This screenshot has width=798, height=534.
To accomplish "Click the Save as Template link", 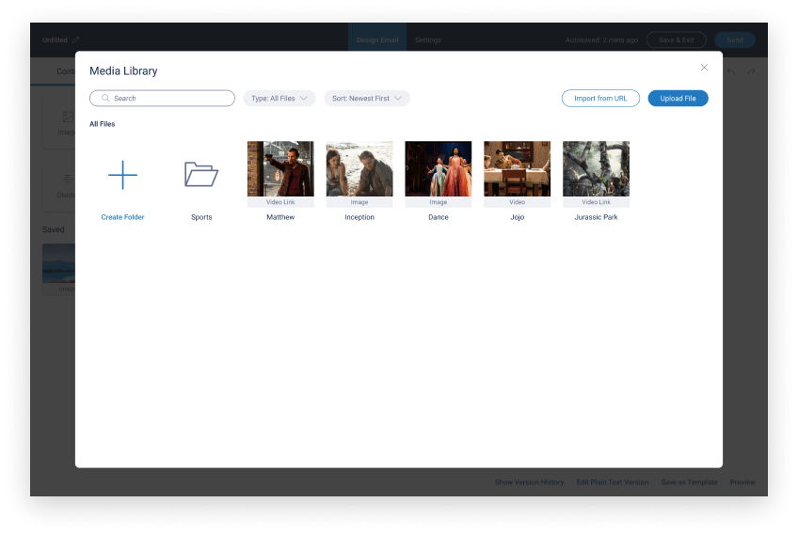I will [x=689, y=482].
